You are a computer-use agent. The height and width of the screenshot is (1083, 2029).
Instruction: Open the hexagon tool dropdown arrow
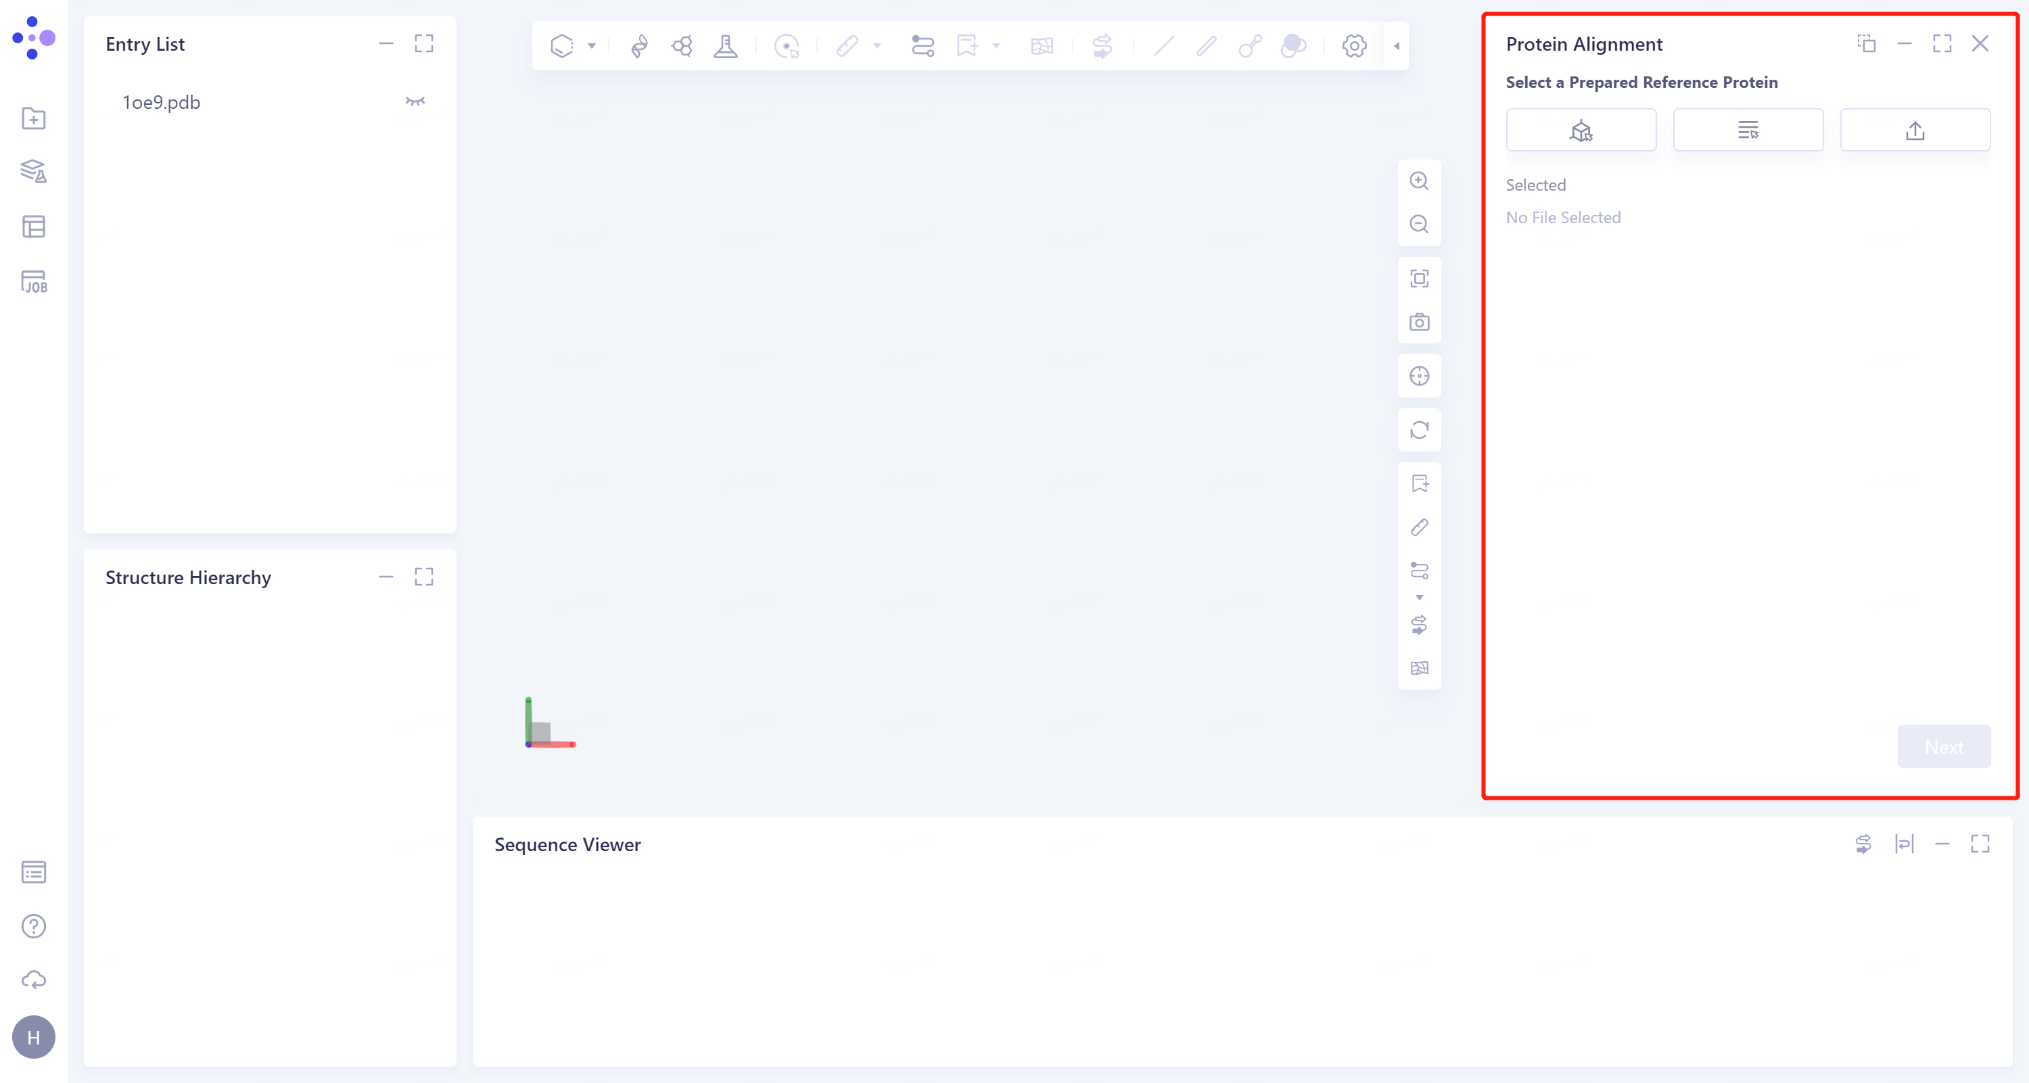[x=592, y=45]
